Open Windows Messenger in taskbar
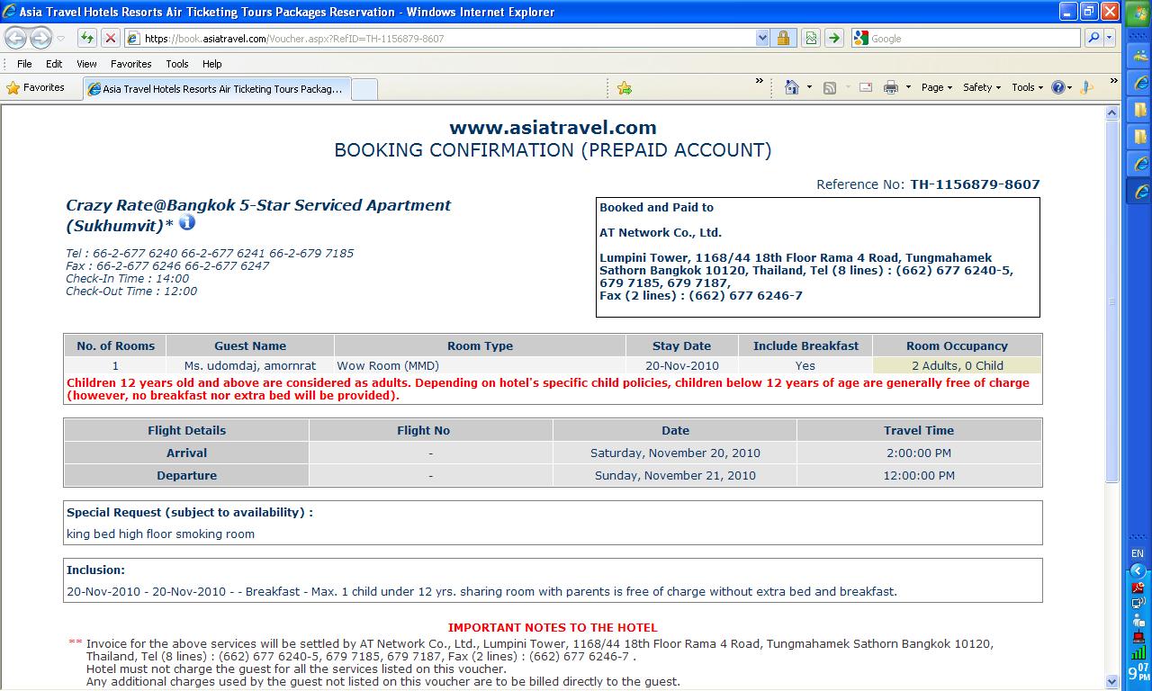The height and width of the screenshot is (691, 1152). [1139, 58]
